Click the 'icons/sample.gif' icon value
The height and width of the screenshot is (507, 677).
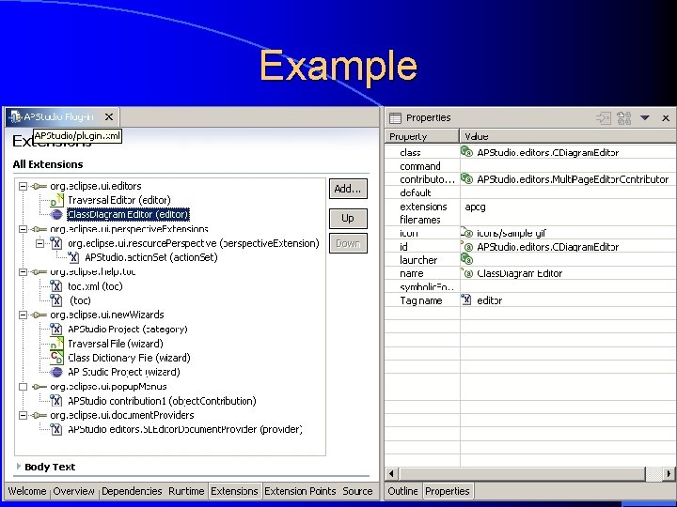[512, 233]
